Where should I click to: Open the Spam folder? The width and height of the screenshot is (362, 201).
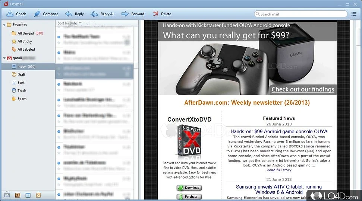[19, 99]
